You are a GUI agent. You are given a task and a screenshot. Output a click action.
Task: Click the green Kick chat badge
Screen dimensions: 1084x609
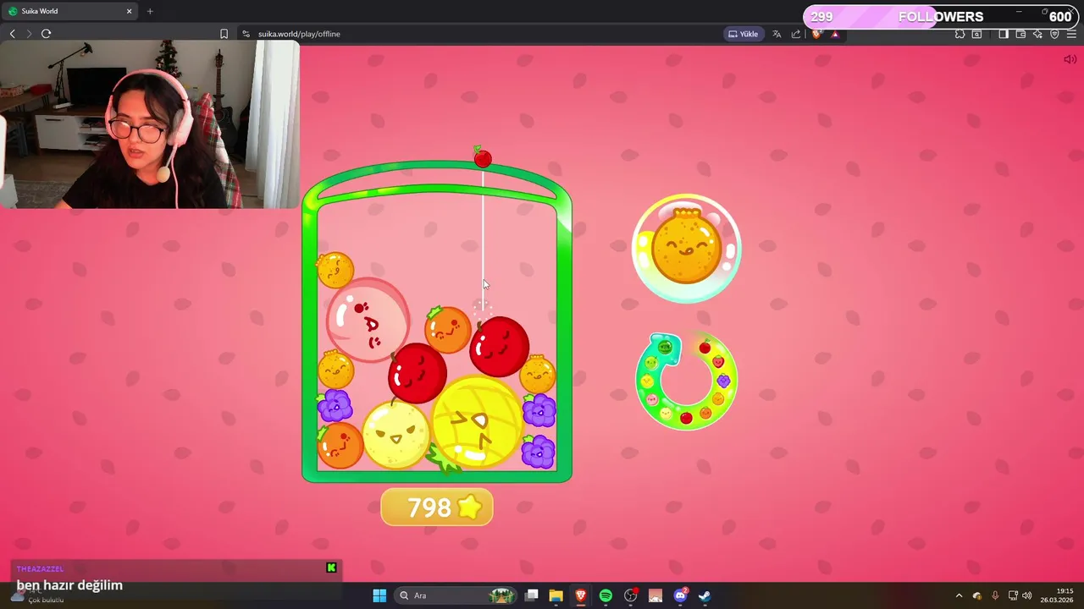(331, 568)
